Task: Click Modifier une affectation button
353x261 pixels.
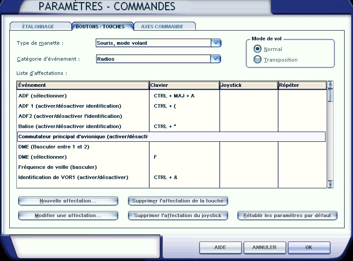Action: pos(68,215)
